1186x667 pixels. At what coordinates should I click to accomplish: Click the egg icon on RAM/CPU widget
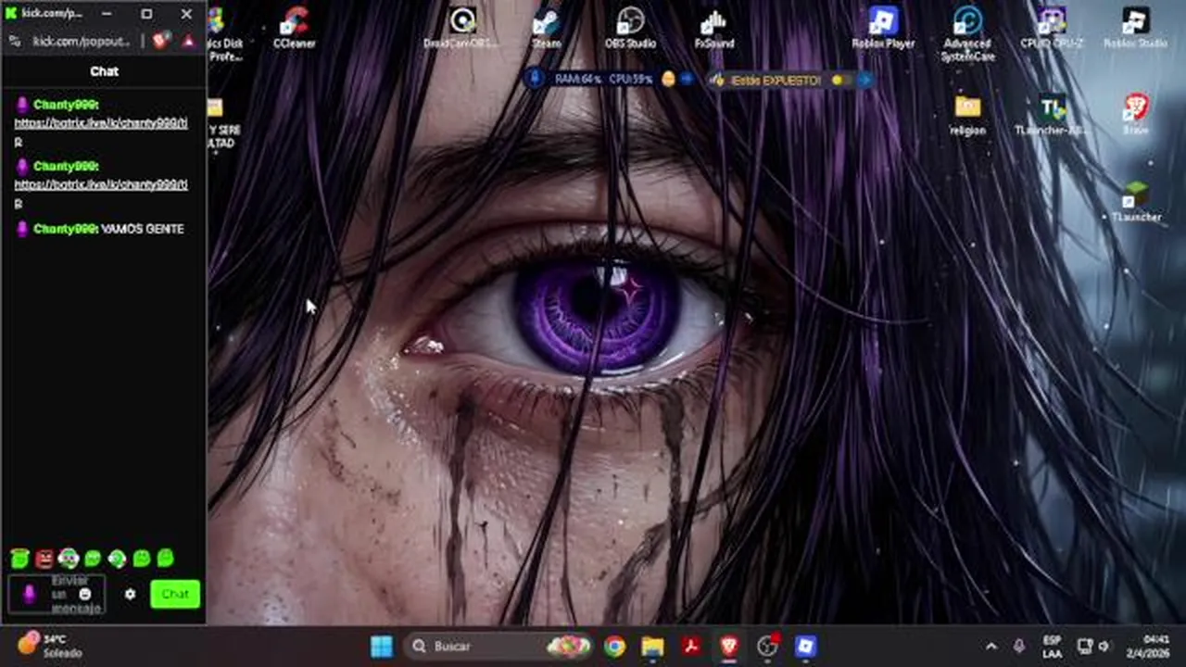(668, 80)
